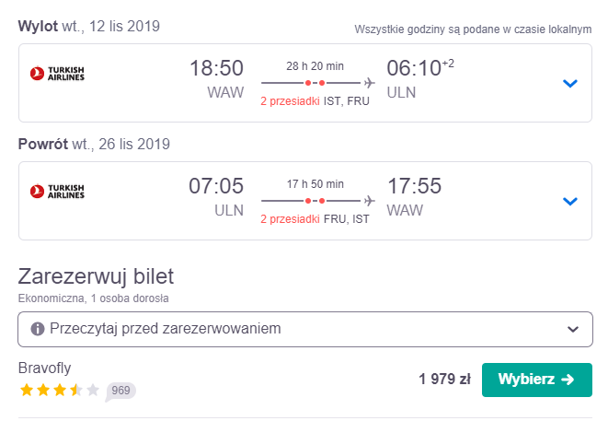The width and height of the screenshot is (608, 421).
Task: Click the return '2 przesiadki' stops label
Action: [290, 219]
